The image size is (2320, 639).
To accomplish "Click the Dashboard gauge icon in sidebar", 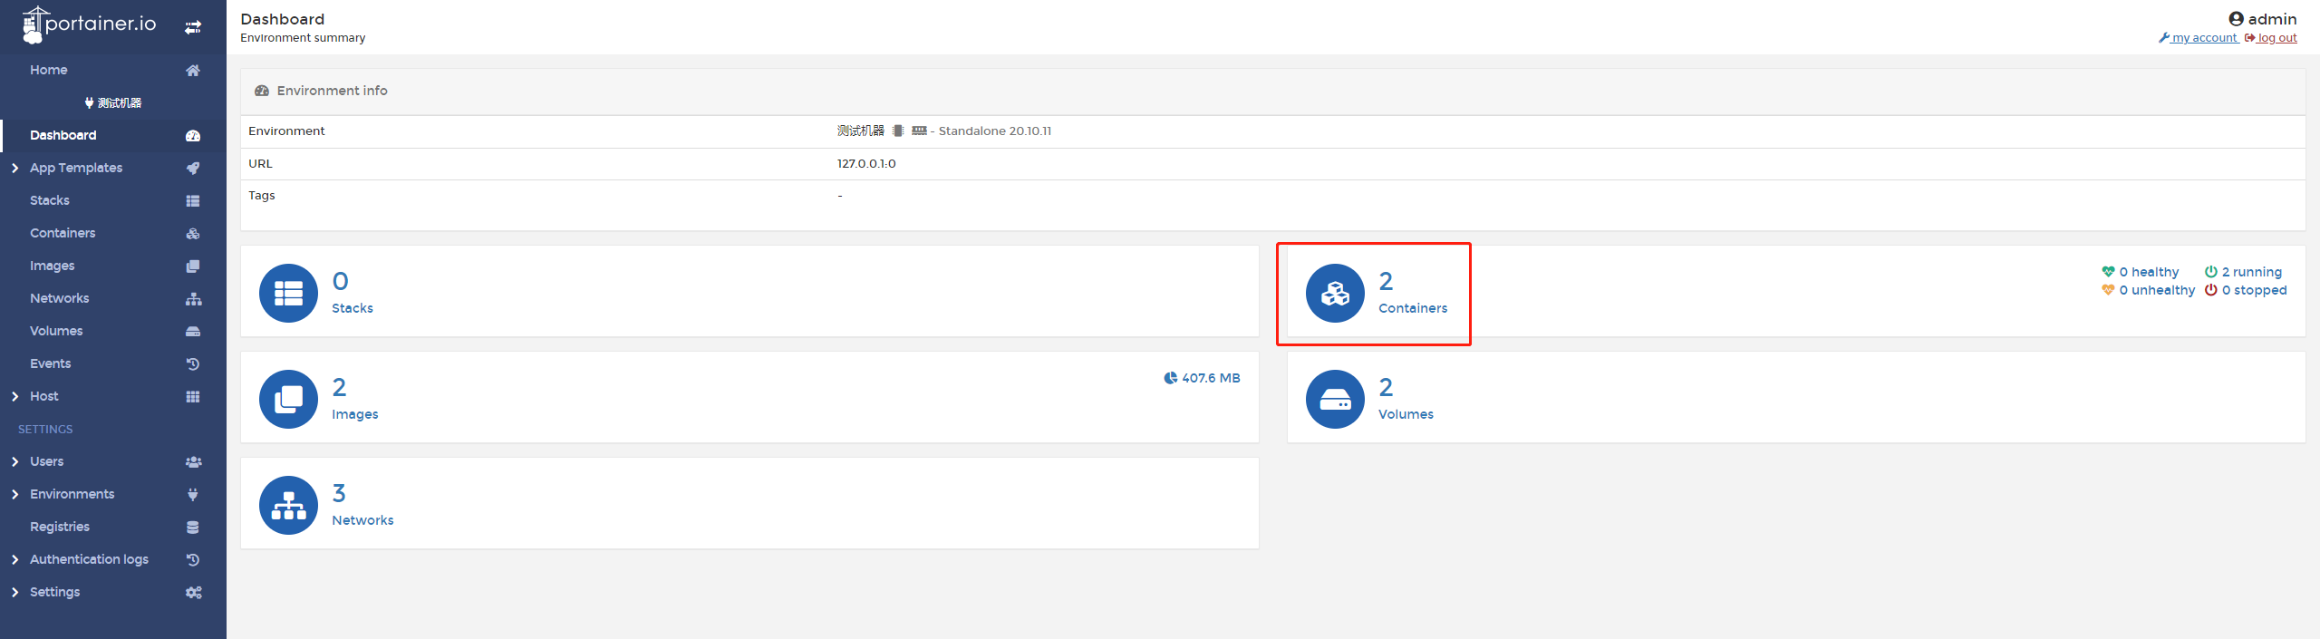I will 193,135.
